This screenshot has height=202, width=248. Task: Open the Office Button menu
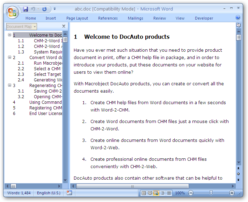pyautogui.click(x=12, y=12)
